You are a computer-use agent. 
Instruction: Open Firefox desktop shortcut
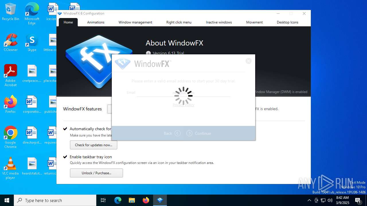10,105
